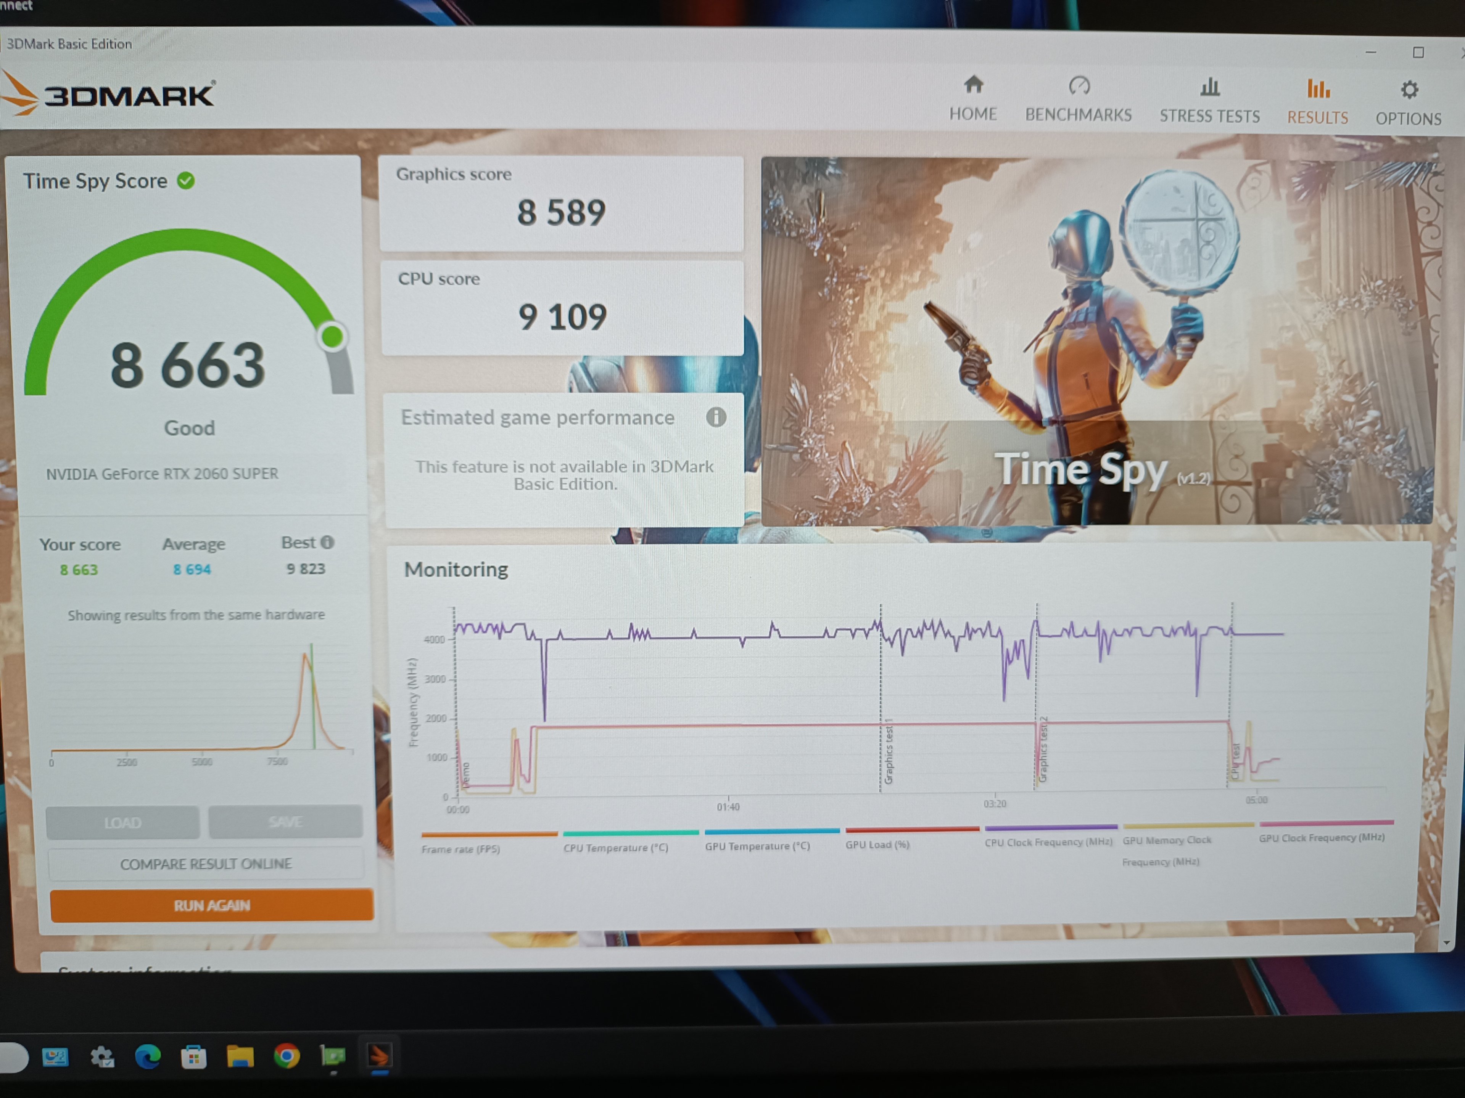Open File Explorer from the taskbar
Image resolution: width=1465 pixels, height=1098 pixels.
(240, 1056)
